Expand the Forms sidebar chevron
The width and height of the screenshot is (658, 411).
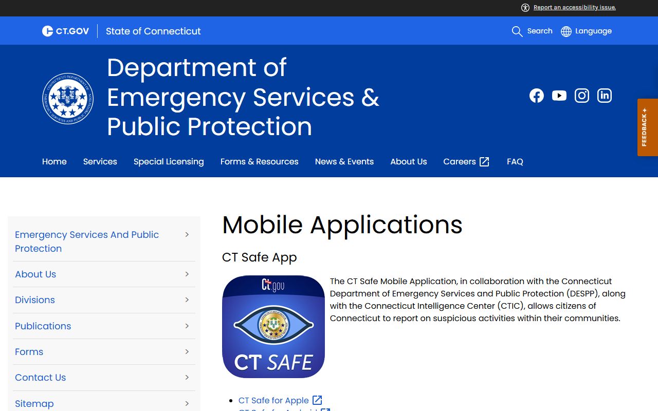[x=187, y=352]
